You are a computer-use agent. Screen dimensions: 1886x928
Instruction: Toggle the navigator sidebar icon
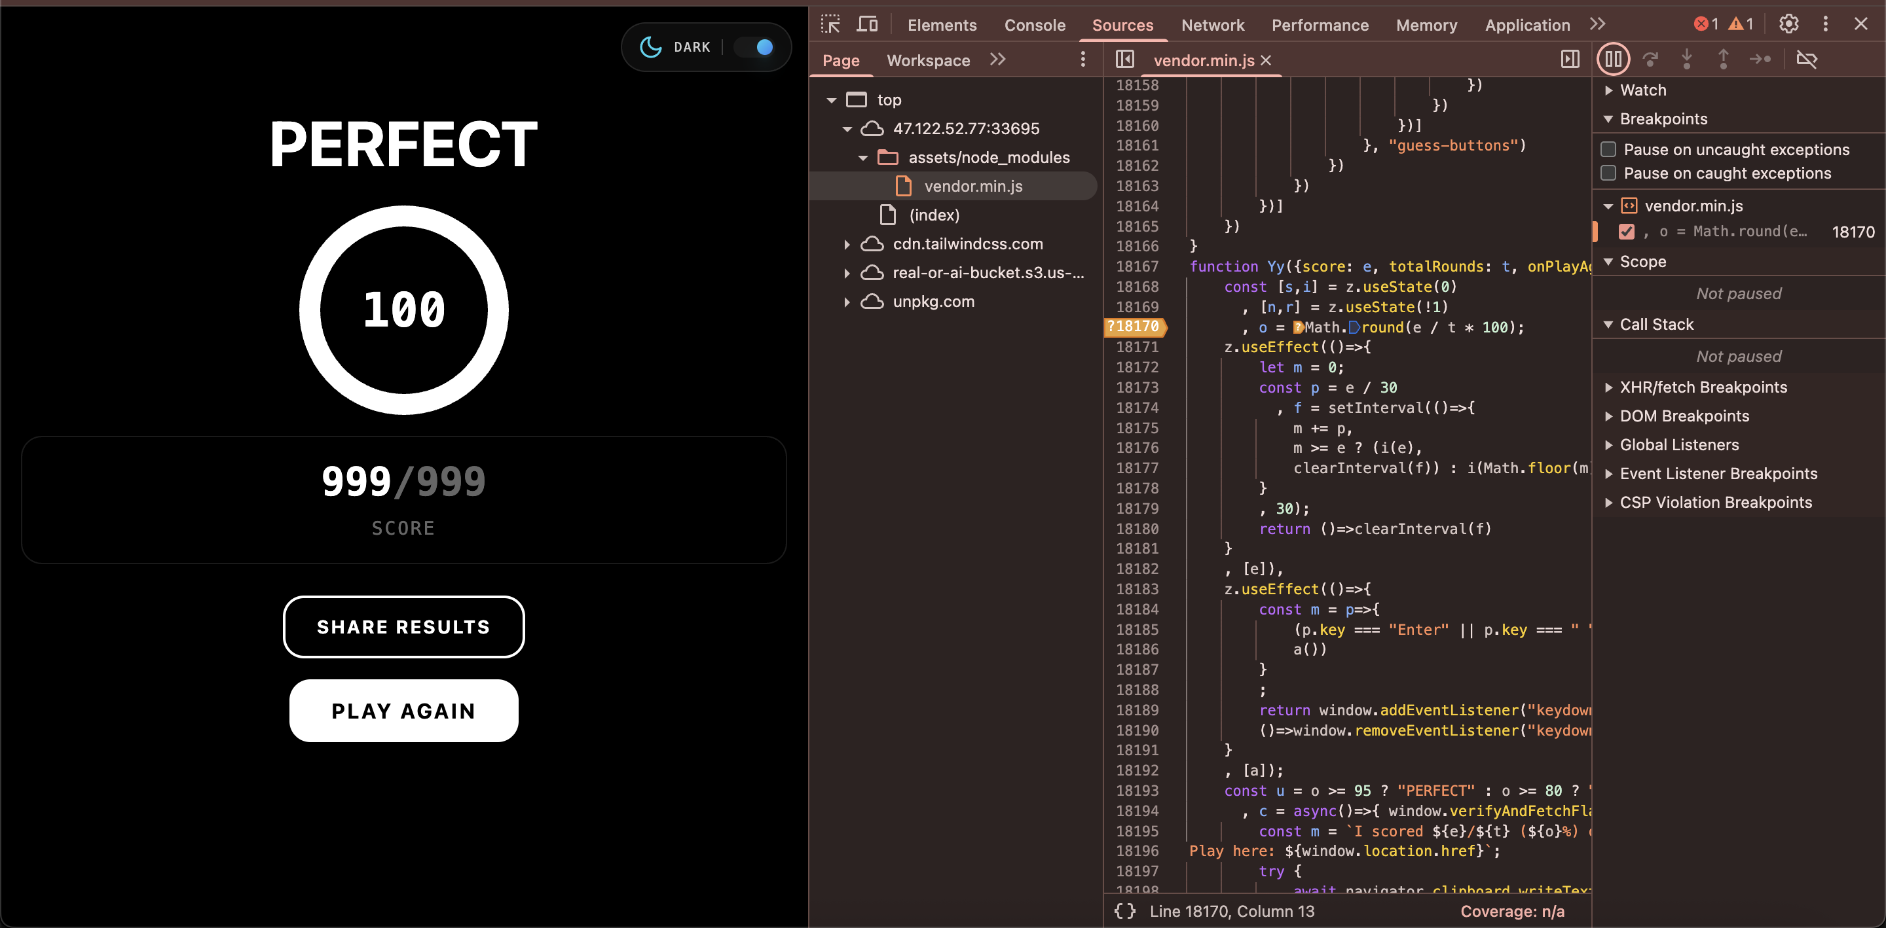click(x=1124, y=60)
